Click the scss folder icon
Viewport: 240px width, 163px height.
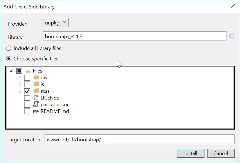coord(36,91)
